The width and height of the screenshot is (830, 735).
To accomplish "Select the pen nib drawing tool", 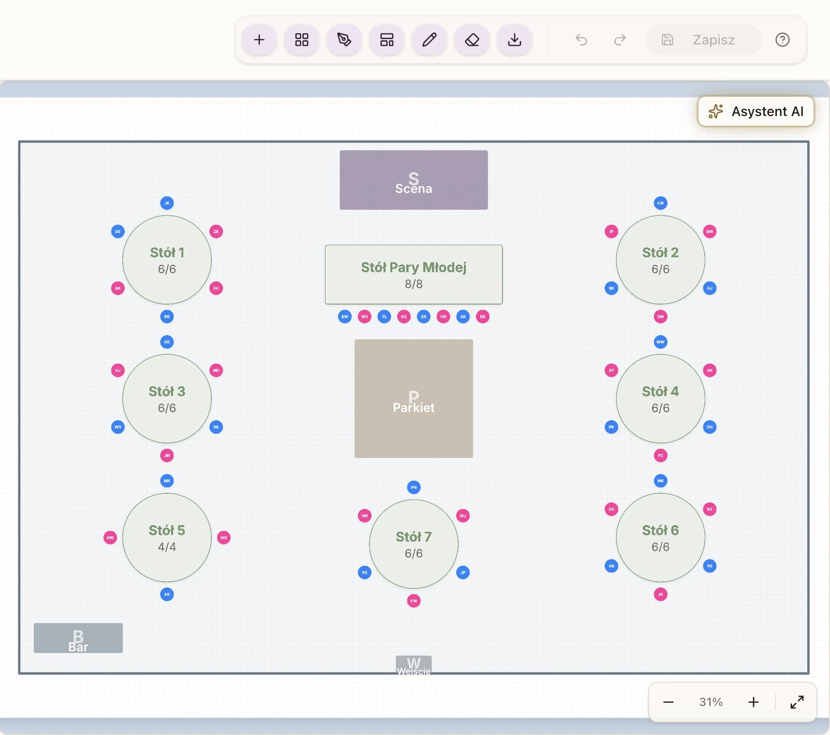I will pos(344,40).
